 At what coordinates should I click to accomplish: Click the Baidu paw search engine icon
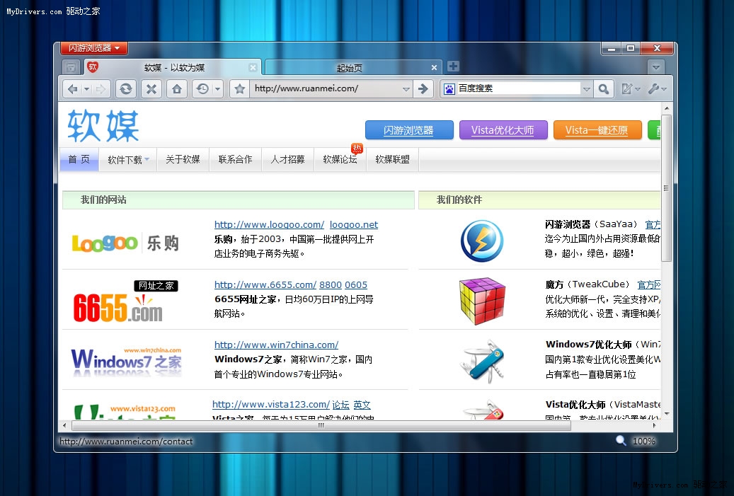[x=449, y=89]
